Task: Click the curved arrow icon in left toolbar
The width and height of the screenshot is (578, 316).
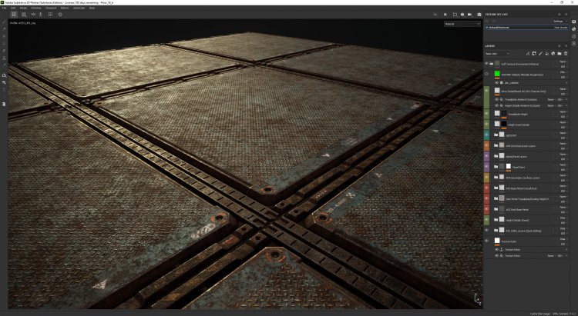Action: click(x=4, y=82)
